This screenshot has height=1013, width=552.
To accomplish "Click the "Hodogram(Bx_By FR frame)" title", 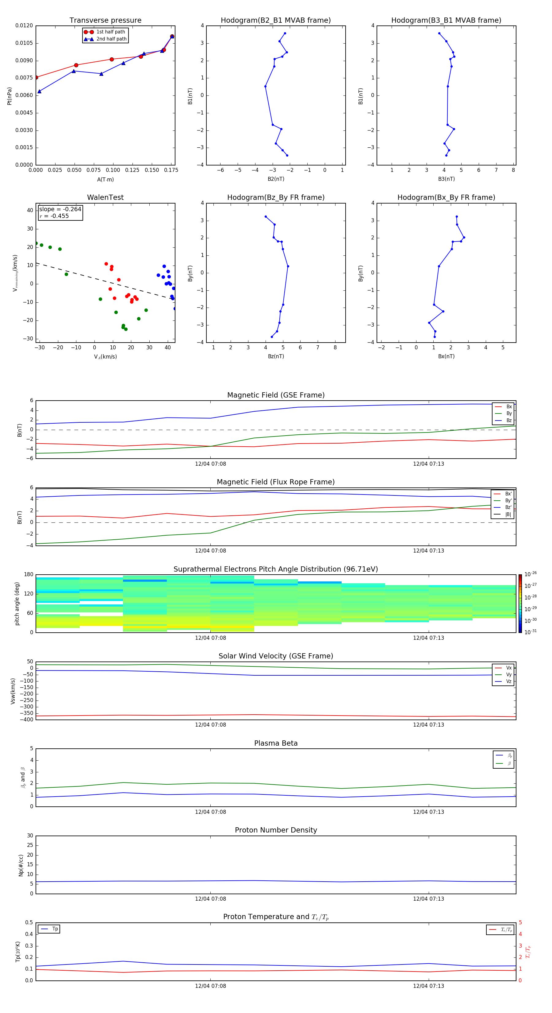I will click(x=446, y=197).
